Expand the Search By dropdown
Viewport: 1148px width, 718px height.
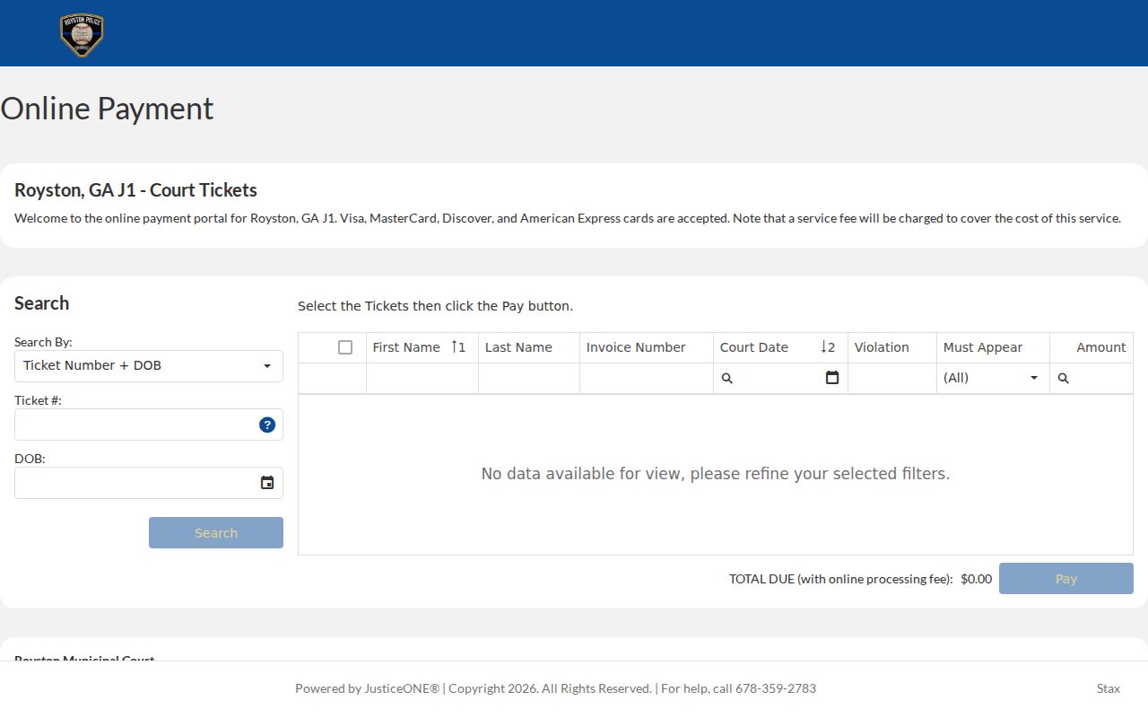(149, 366)
